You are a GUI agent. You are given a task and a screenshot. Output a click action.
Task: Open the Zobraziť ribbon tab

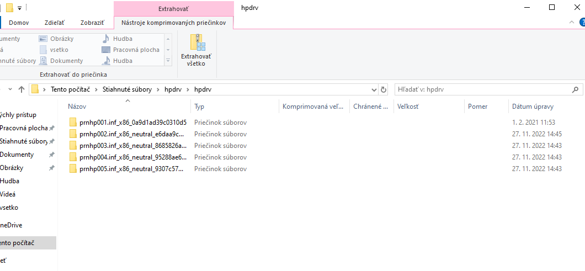92,23
